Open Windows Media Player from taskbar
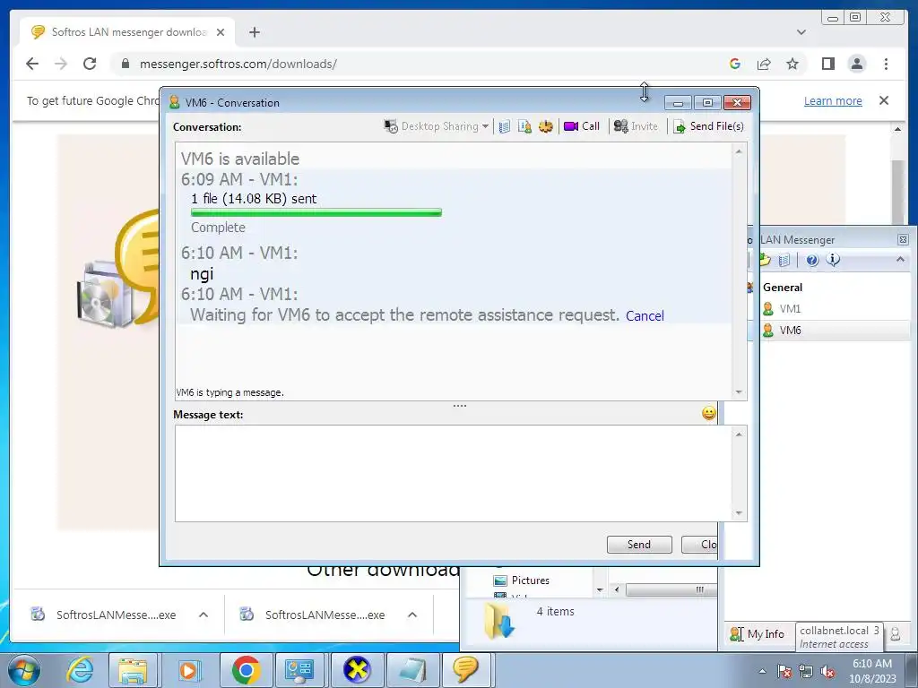The image size is (918, 688). (188, 670)
